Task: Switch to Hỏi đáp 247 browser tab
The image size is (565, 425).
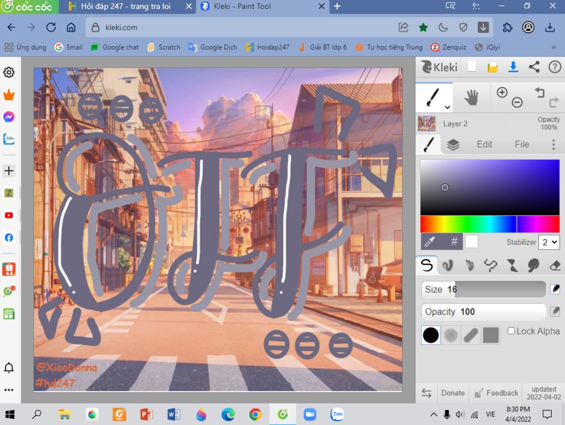Action: 127,7
